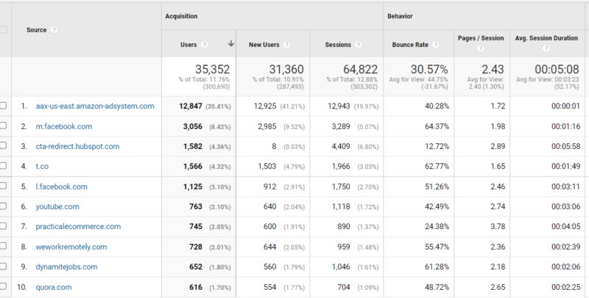Click the dynamitejobs.com source link
Viewport: 589px width, 298px height.
66,267
